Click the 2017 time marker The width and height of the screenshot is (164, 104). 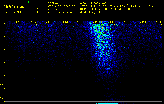(112, 22)
